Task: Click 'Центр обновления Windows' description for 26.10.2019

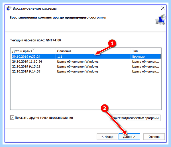Action: coord(78,62)
